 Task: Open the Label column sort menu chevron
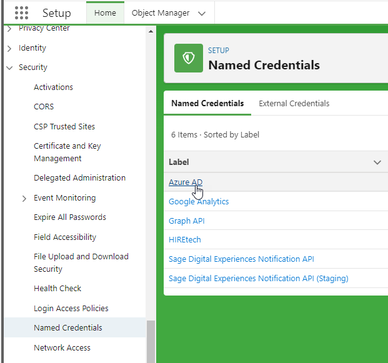(377, 162)
